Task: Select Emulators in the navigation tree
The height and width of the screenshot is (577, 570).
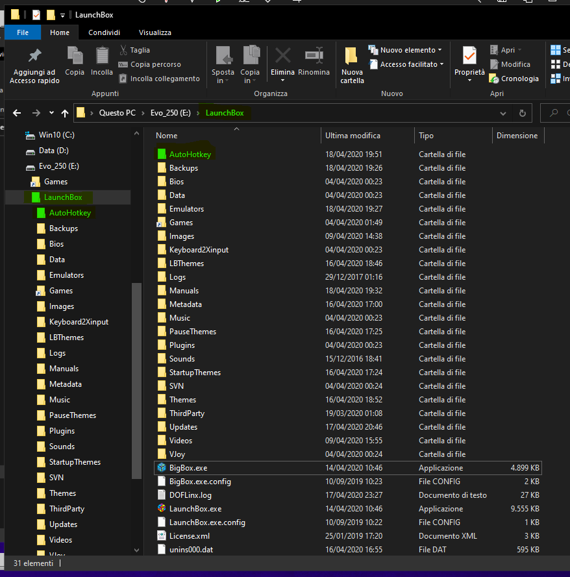Action: 66,275
